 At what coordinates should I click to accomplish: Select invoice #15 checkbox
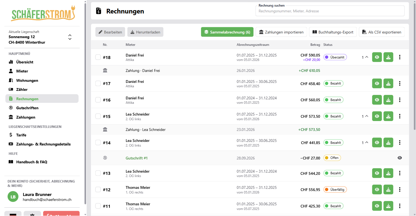(x=98, y=116)
